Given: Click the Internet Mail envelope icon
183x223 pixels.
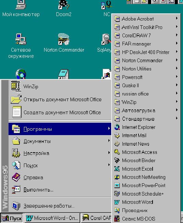Looking at the screenshot, I should tap(117, 135).
